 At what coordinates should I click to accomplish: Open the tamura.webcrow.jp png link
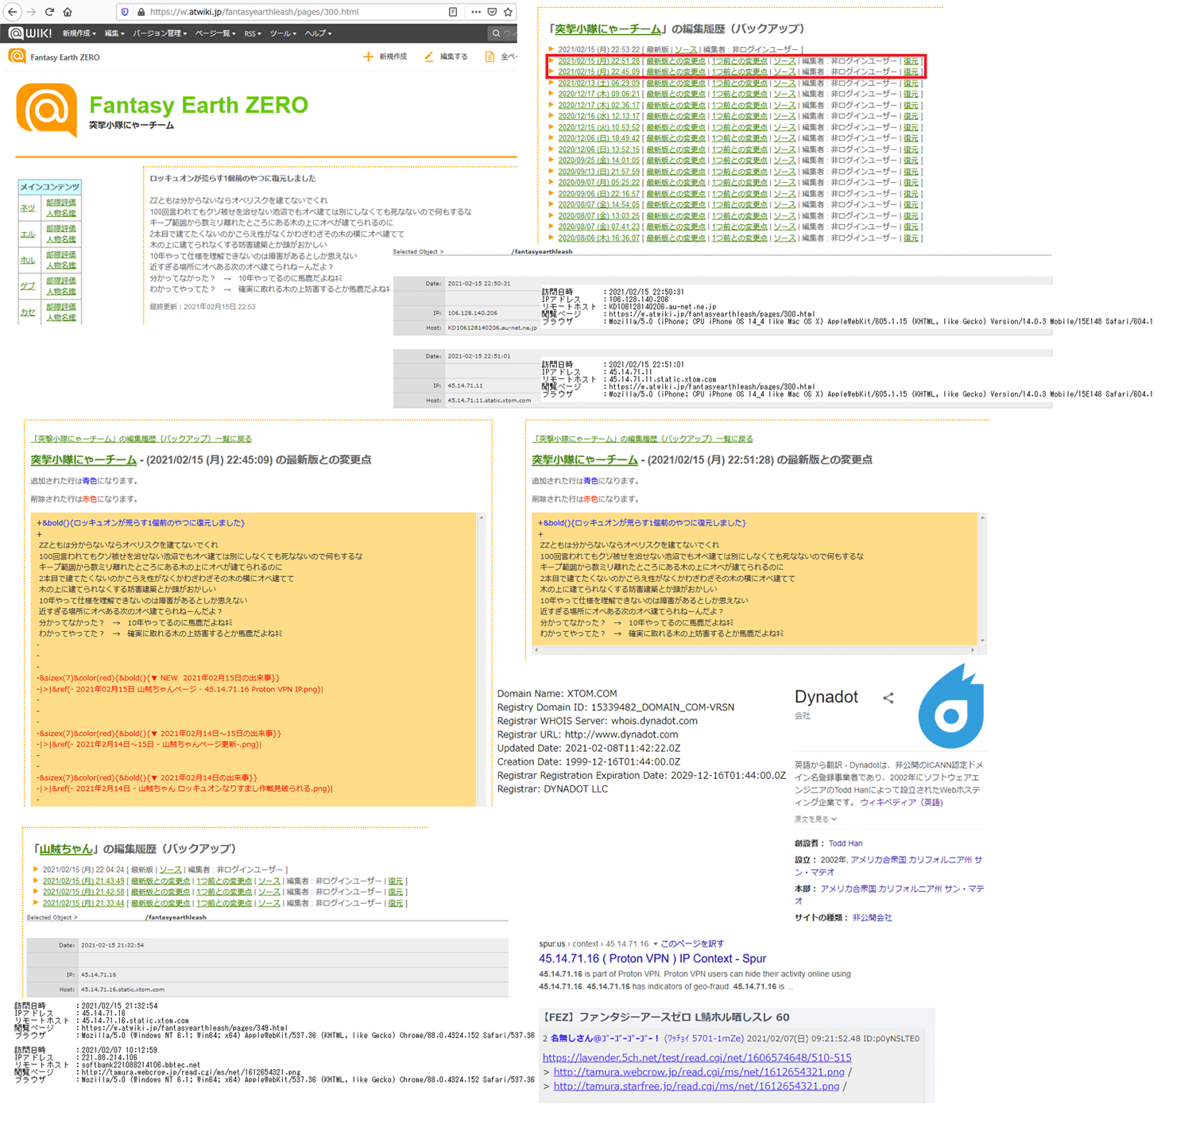[699, 1072]
